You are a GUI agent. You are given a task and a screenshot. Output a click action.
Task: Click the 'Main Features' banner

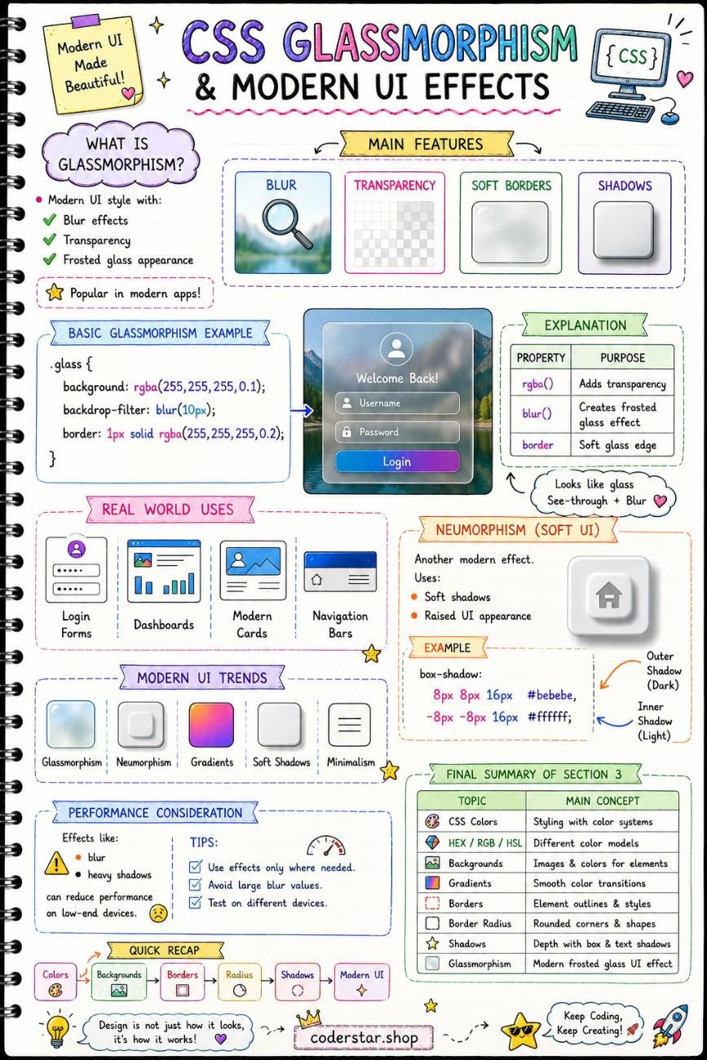[x=426, y=144]
